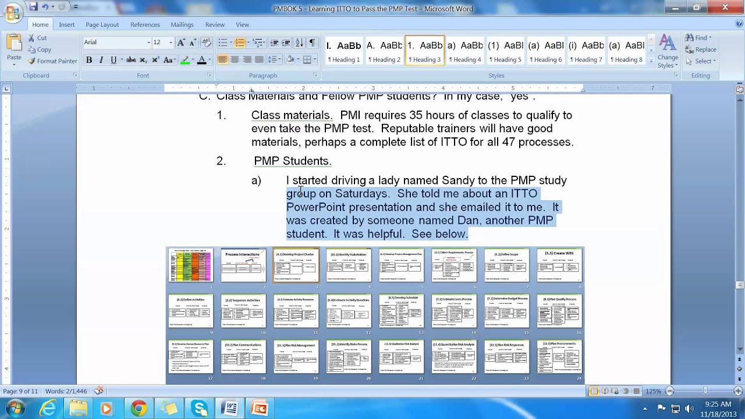Apply superscript formatting
The height and width of the screenshot is (419, 745).
(x=155, y=60)
